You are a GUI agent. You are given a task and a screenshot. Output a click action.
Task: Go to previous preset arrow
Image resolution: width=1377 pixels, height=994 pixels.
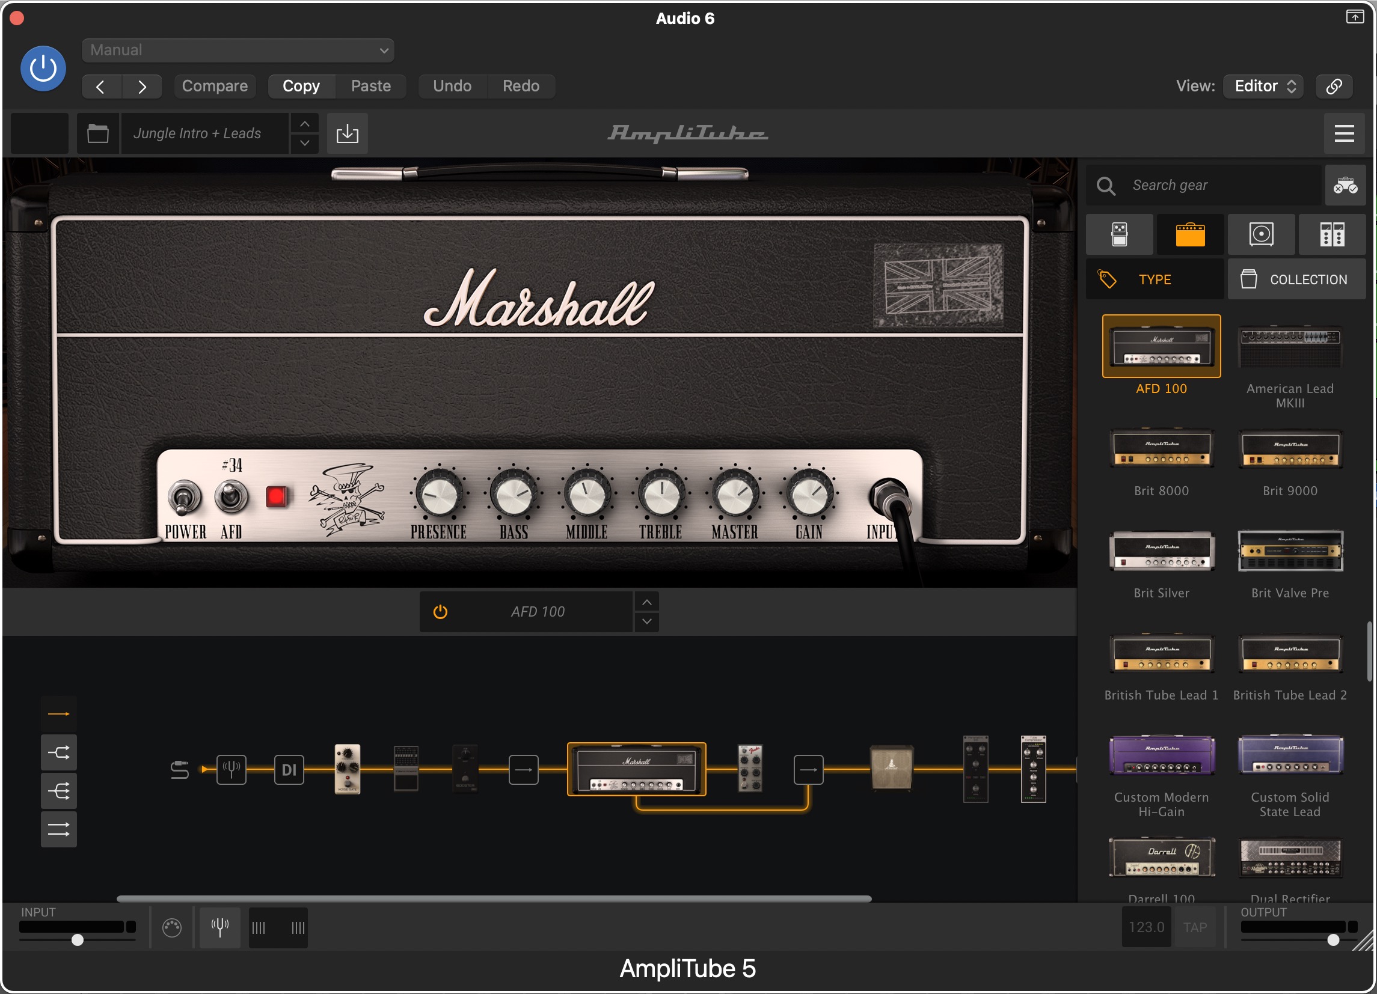pos(102,87)
